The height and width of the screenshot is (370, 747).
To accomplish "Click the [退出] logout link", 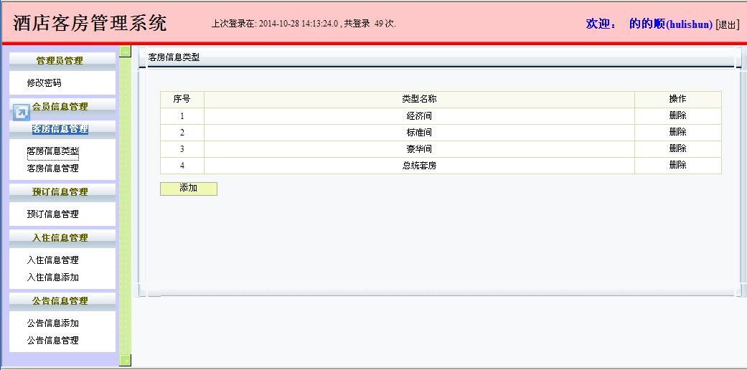I will click(728, 25).
